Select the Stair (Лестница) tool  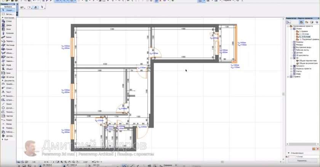(8, 45)
